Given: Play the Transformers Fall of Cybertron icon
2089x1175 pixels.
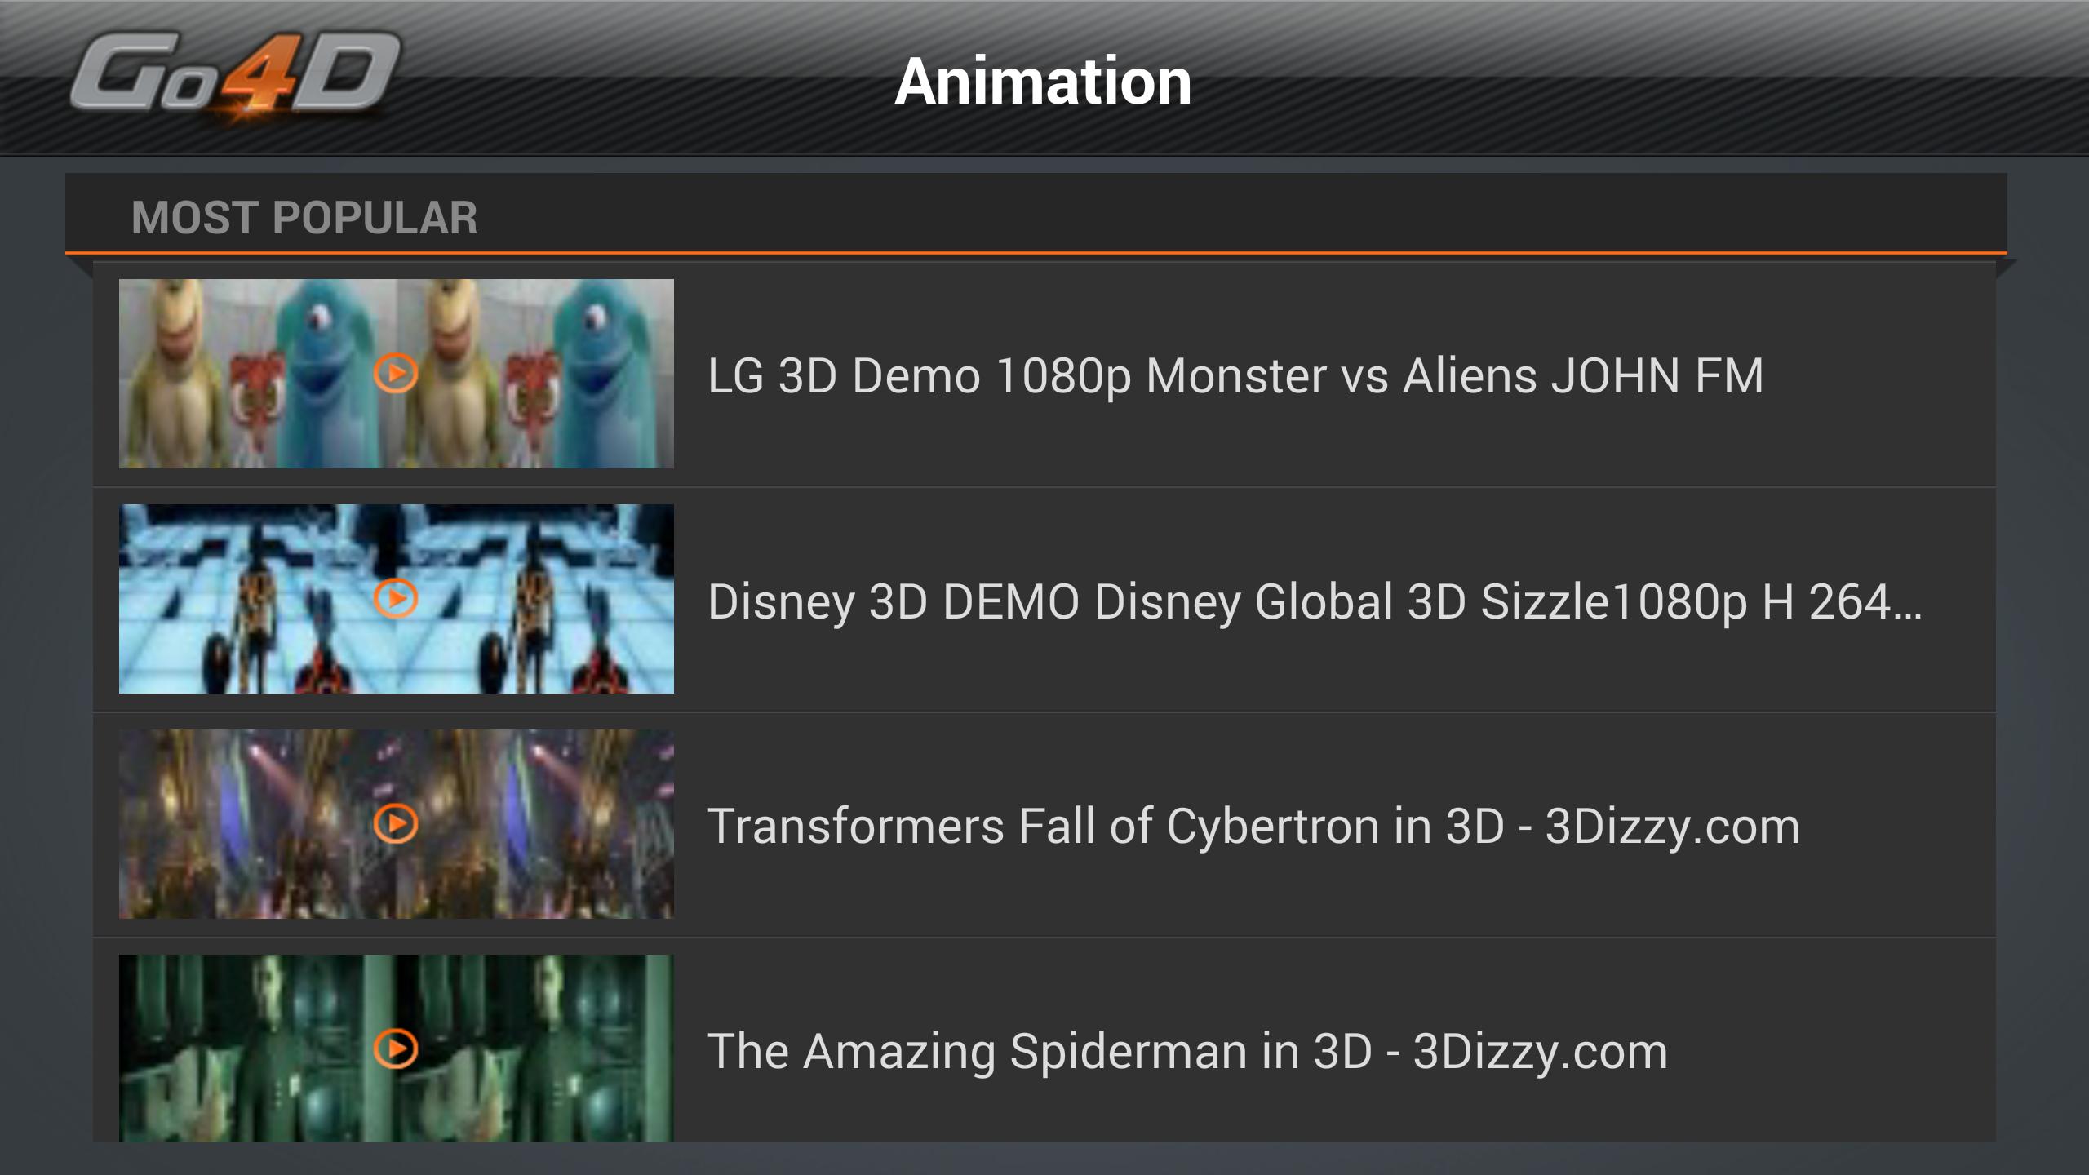Looking at the screenshot, I should (397, 824).
